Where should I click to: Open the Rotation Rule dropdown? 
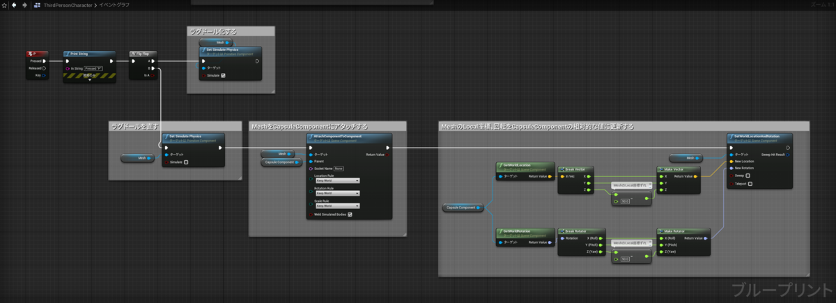click(x=337, y=193)
